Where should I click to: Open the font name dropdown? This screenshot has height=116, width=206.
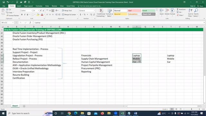[32, 11]
